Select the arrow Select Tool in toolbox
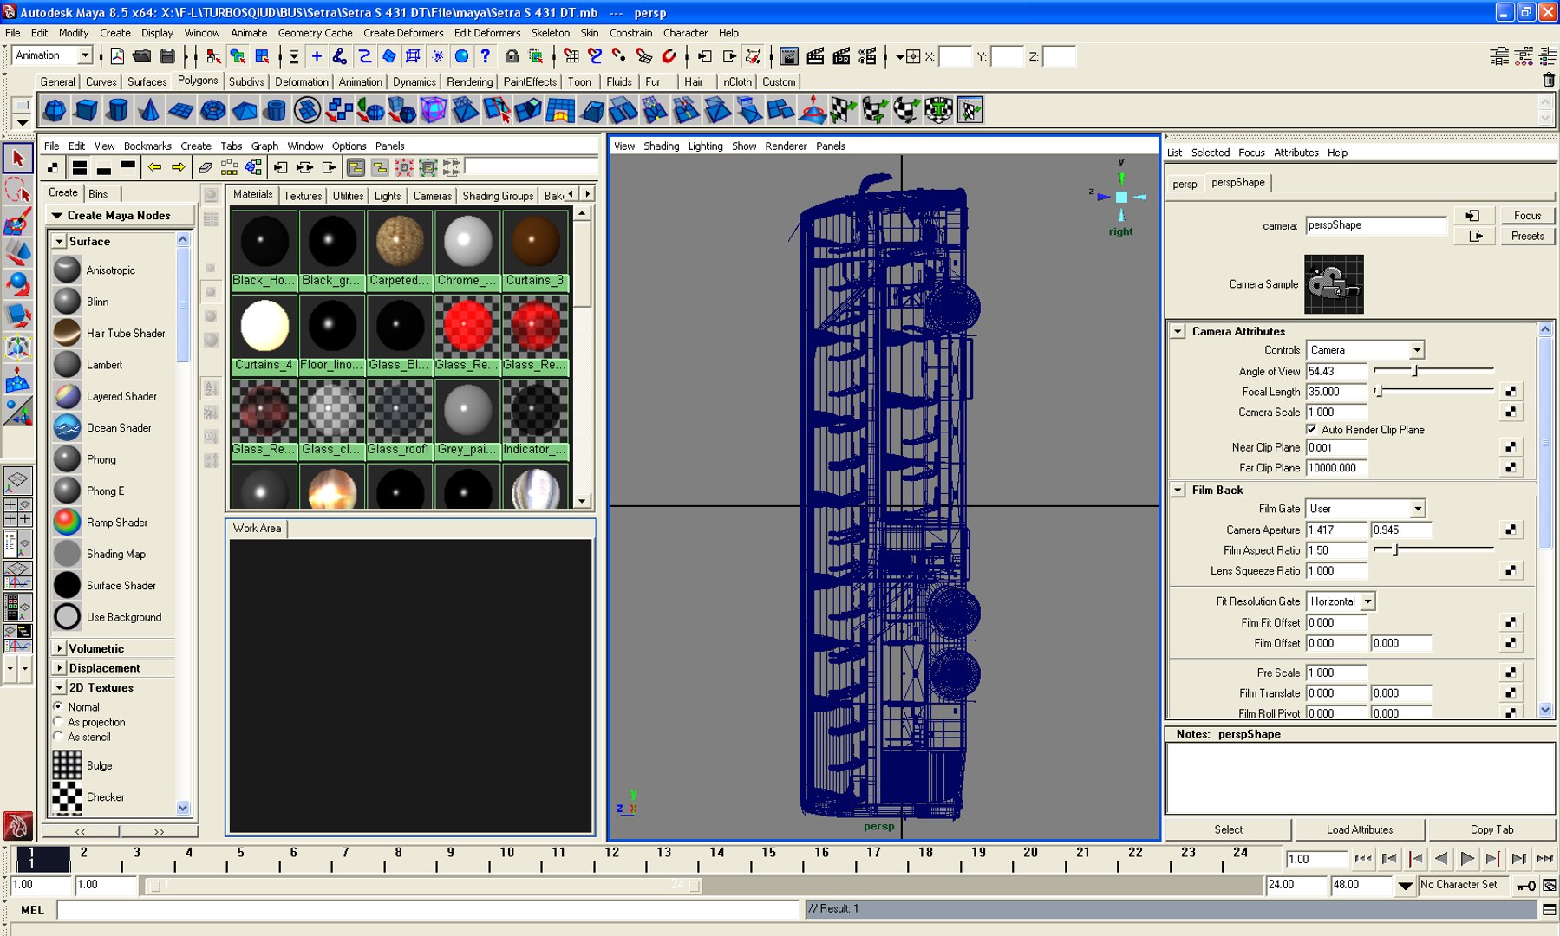 pyautogui.click(x=17, y=159)
